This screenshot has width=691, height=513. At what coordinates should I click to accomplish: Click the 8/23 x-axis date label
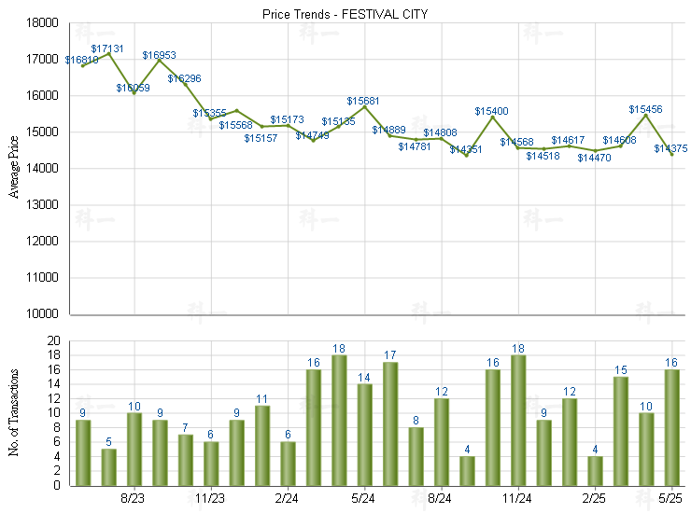tap(133, 499)
